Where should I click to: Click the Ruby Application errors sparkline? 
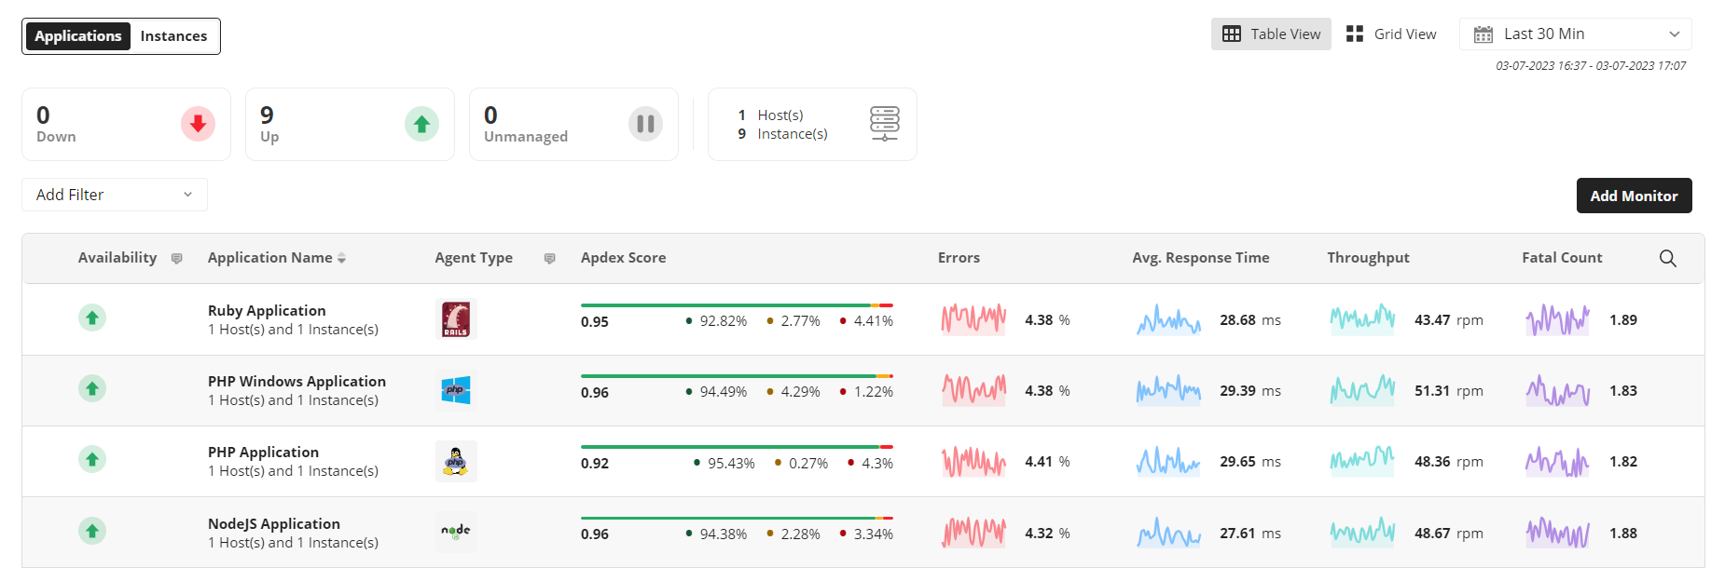click(973, 319)
